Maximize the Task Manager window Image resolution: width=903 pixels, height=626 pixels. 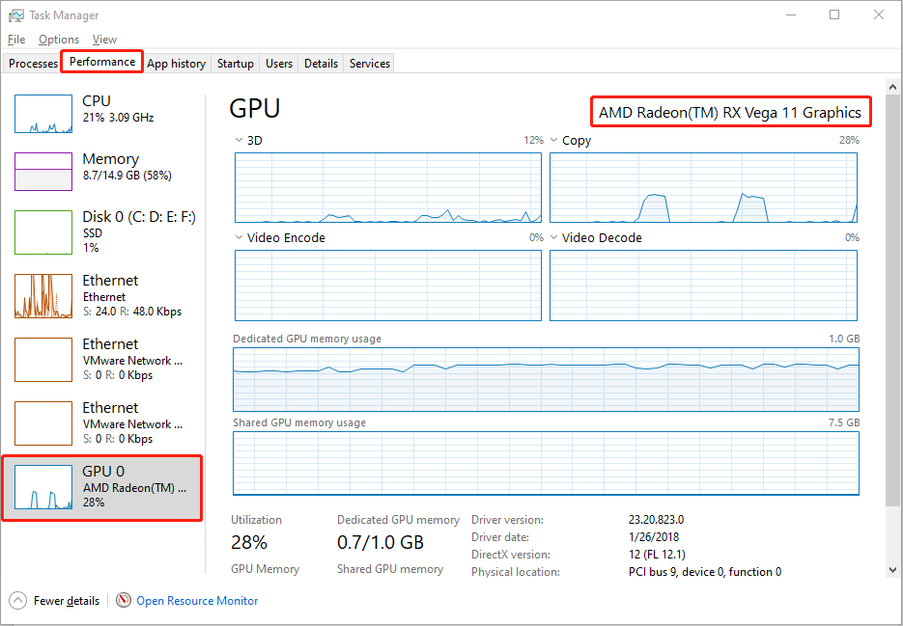pos(834,15)
